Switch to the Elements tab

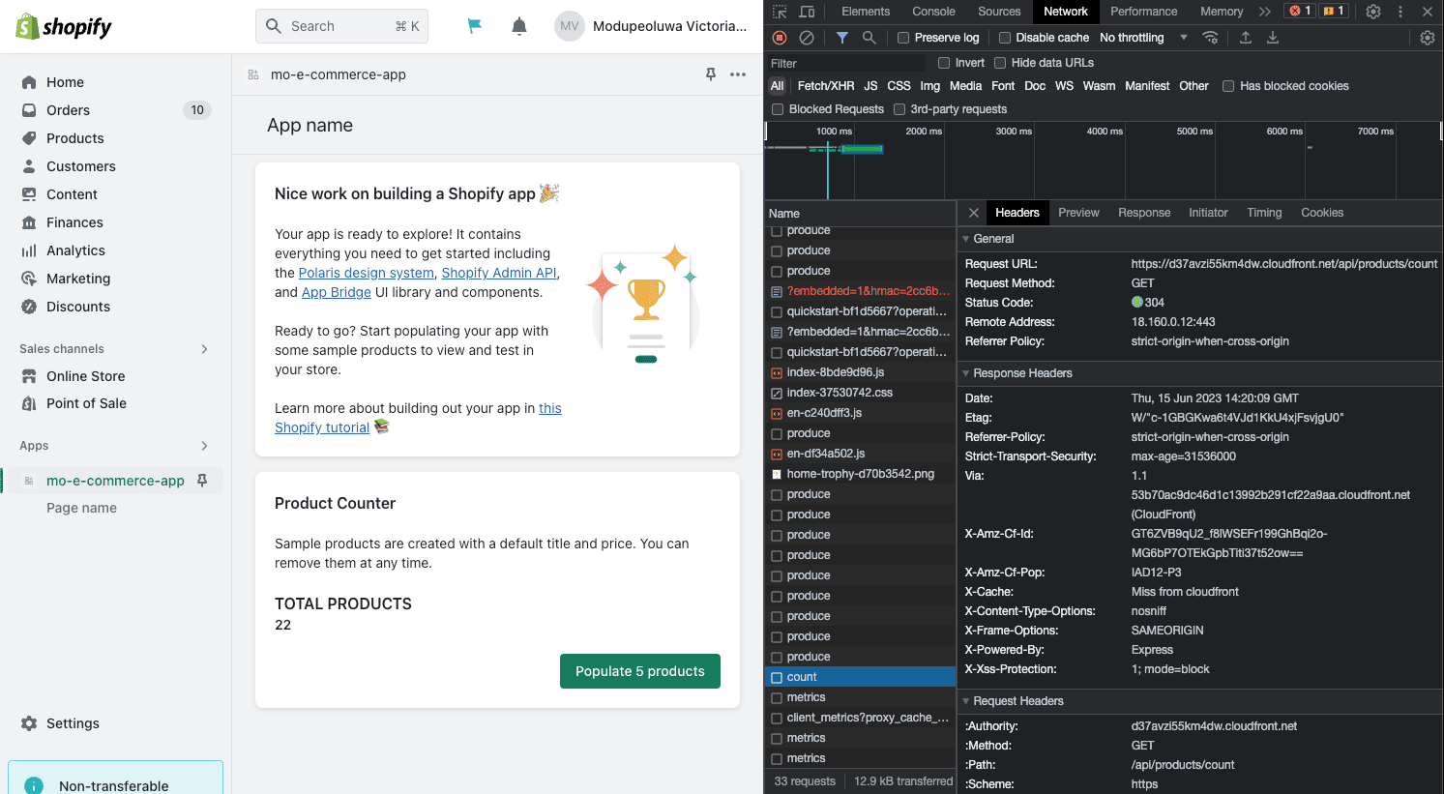[x=866, y=12]
